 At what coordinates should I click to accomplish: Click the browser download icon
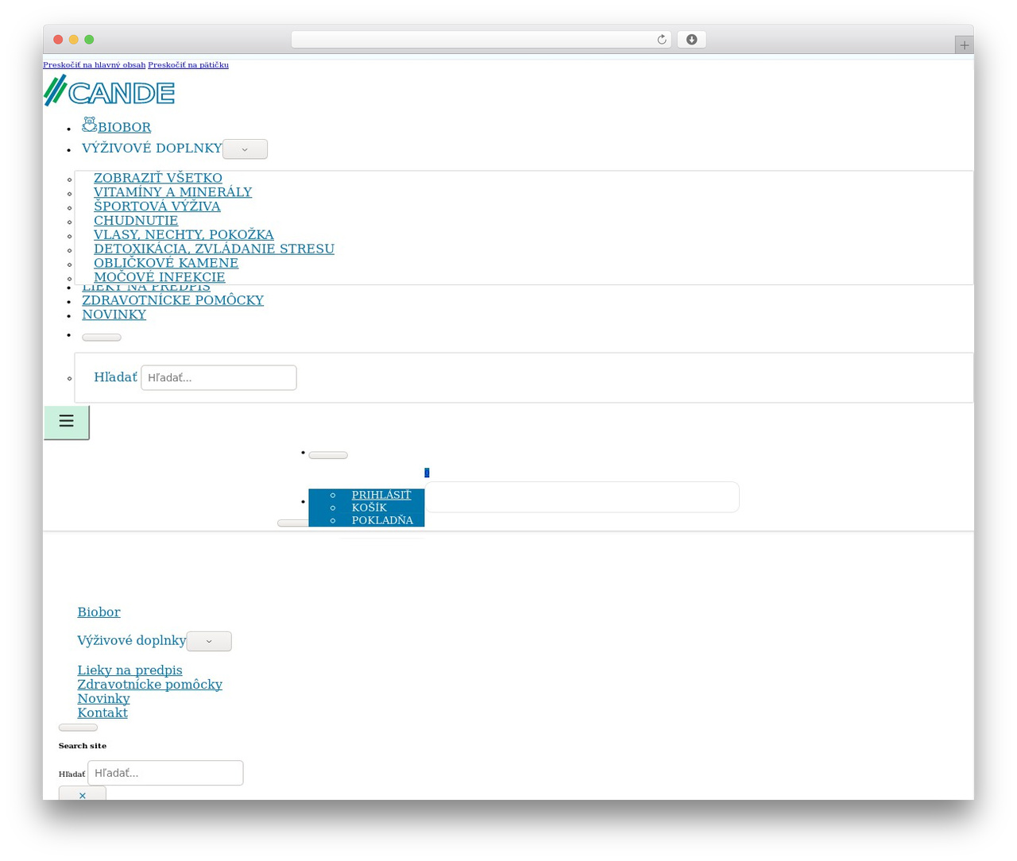pos(691,40)
